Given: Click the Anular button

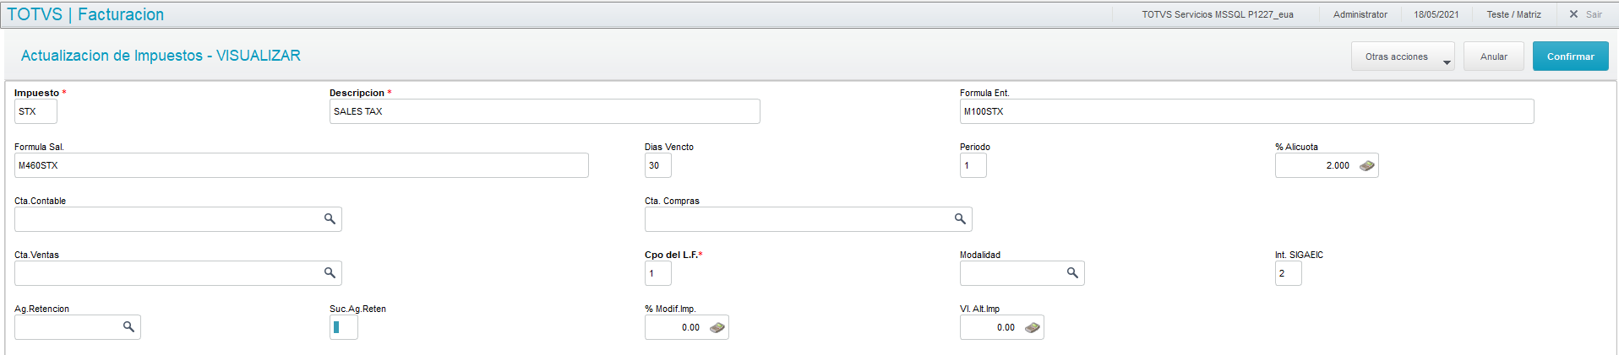Looking at the screenshot, I should coord(1493,56).
